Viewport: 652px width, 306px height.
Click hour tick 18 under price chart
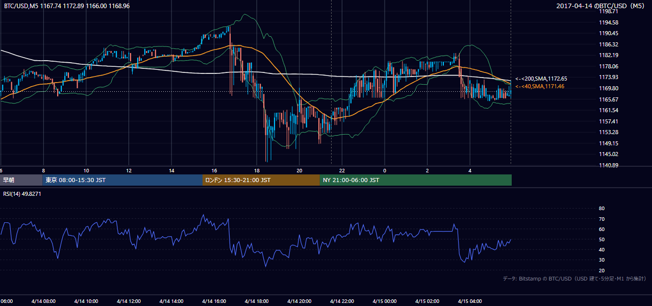point(257,170)
